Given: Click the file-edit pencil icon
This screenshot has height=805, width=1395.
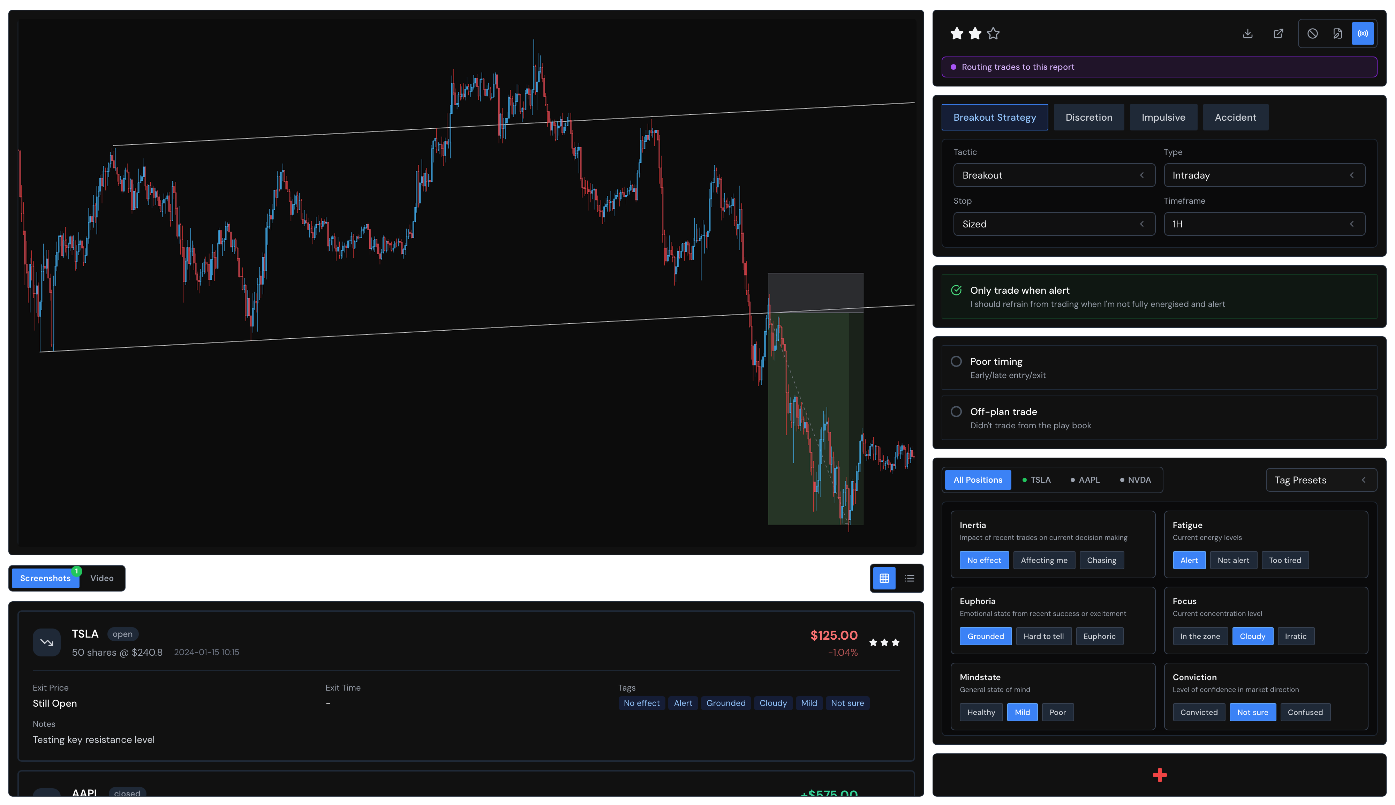Looking at the screenshot, I should [x=1337, y=34].
